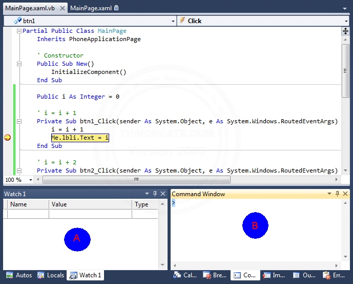Open the Click event method dropdown
The width and height of the screenshot is (353, 284).
coord(346,21)
